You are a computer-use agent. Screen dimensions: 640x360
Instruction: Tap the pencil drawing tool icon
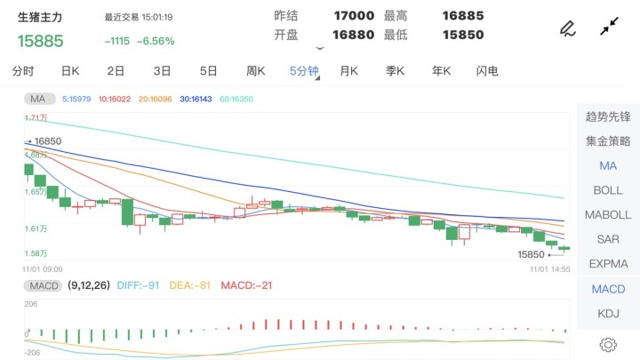coord(568,28)
